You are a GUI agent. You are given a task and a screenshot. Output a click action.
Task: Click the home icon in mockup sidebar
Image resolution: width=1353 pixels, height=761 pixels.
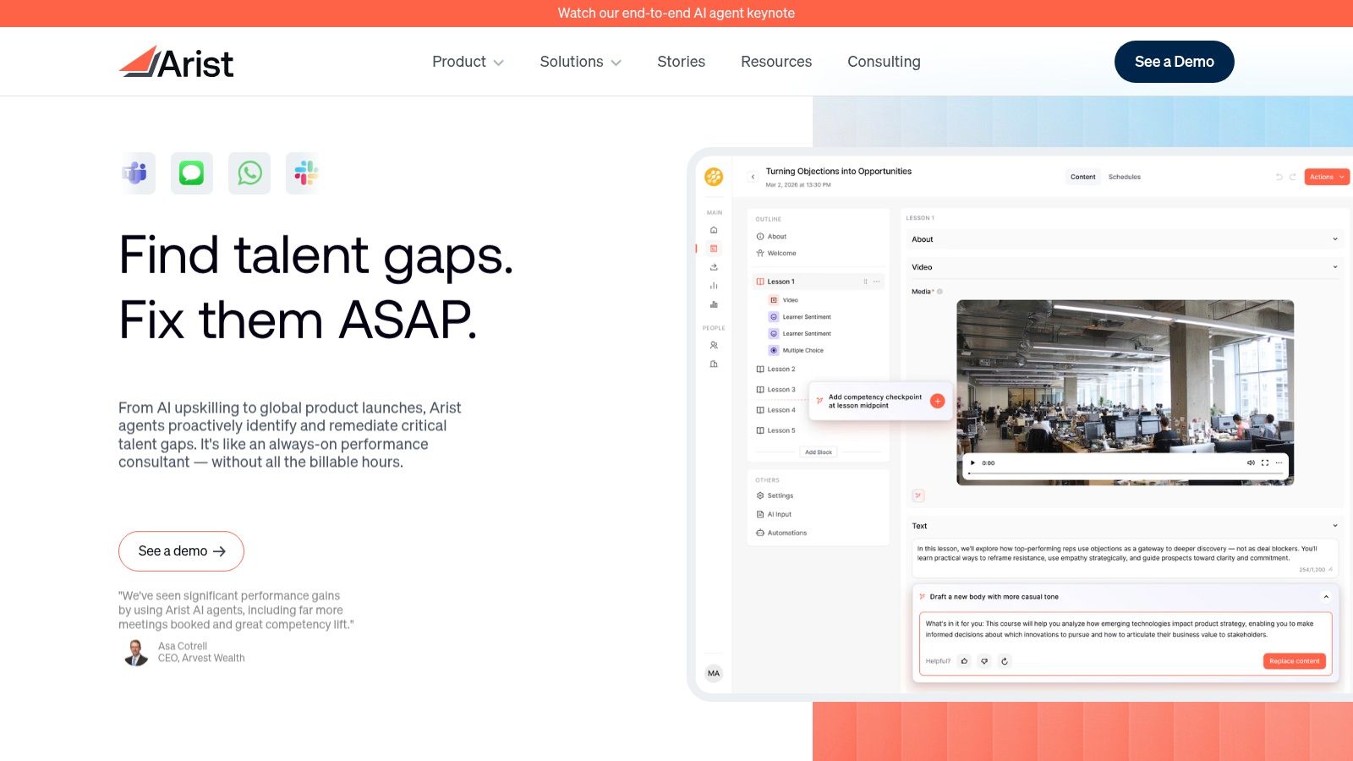714,230
